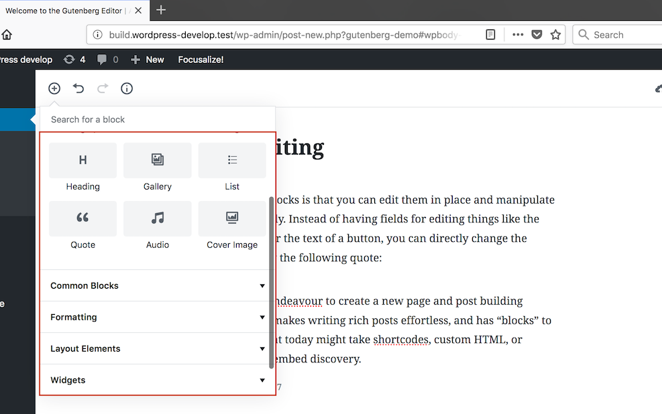
Task: Open the block inserter plus icon
Action: click(54, 88)
